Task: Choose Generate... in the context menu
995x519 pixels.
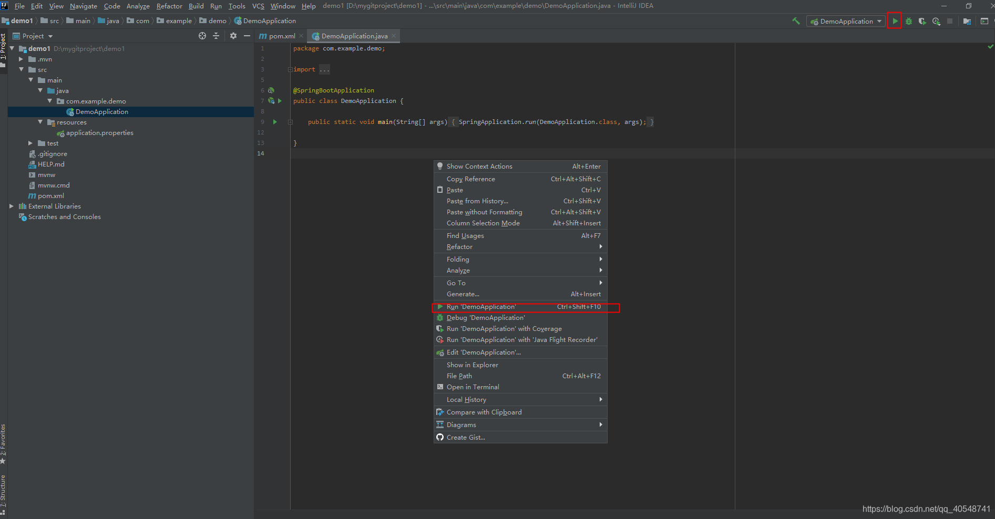Action: tap(520, 294)
